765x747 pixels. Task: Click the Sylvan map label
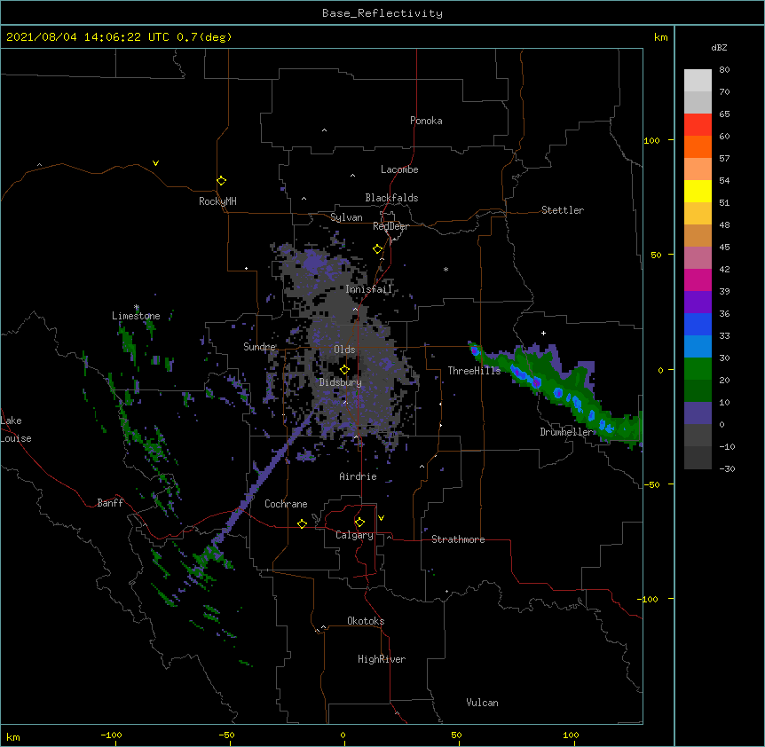coord(346,217)
